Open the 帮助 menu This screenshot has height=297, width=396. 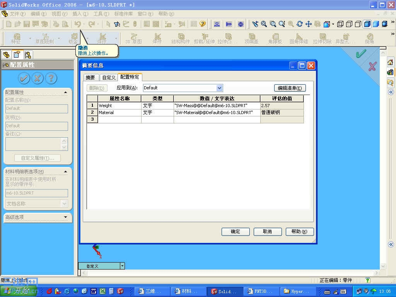click(166, 14)
